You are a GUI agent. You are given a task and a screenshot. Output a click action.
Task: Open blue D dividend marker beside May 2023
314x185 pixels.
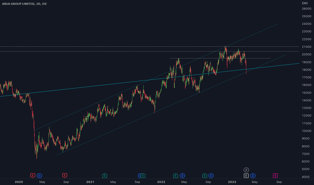pyautogui.click(x=253, y=176)
